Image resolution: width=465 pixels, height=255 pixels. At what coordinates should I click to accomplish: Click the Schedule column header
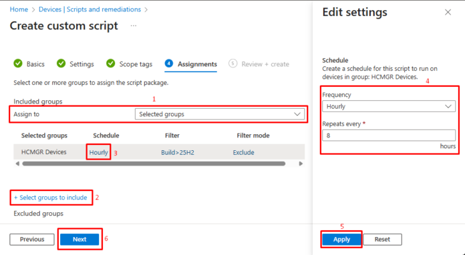[106, 136]
